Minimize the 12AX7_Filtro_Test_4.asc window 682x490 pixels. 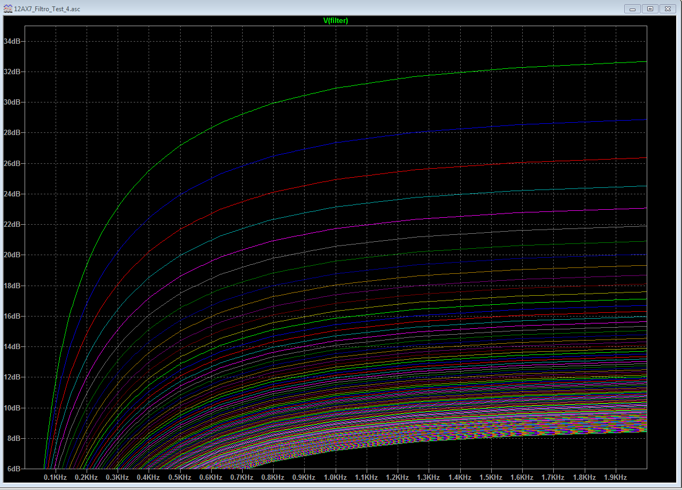point(633,9)
